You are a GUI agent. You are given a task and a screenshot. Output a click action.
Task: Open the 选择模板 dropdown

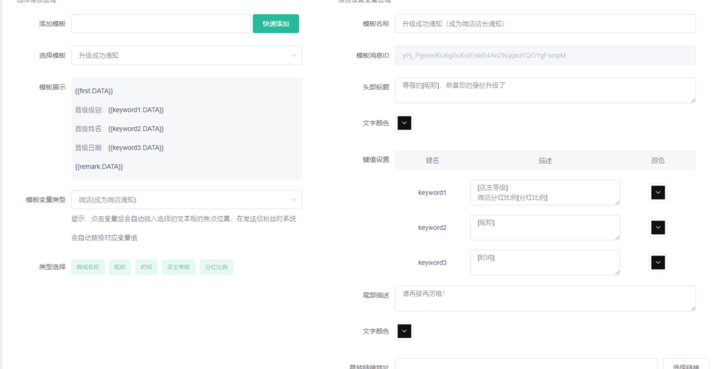(x=187, y=55)
